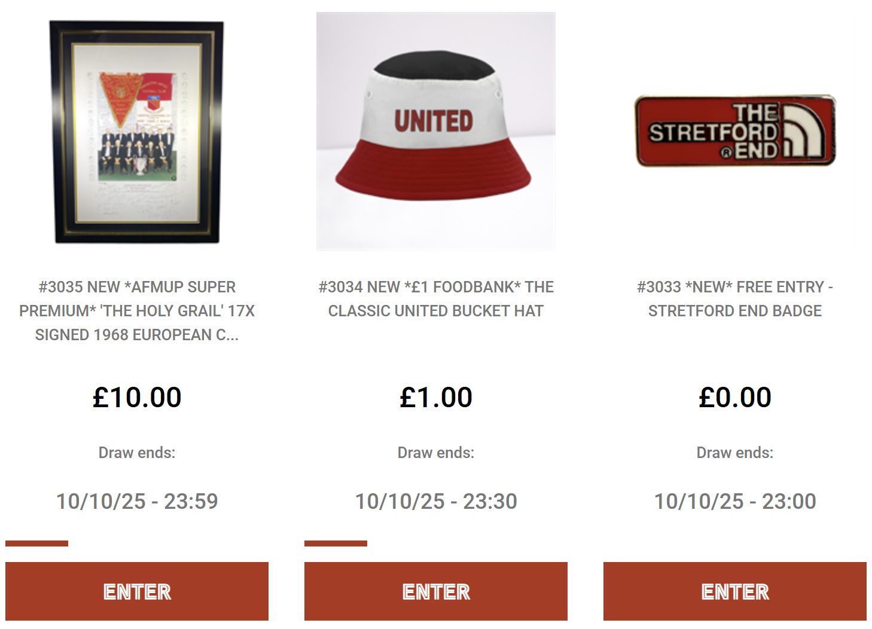Click the 10/10/25 - 23:59 end date
The width and height of the screenshot is (872, 629).
(137, 501)
